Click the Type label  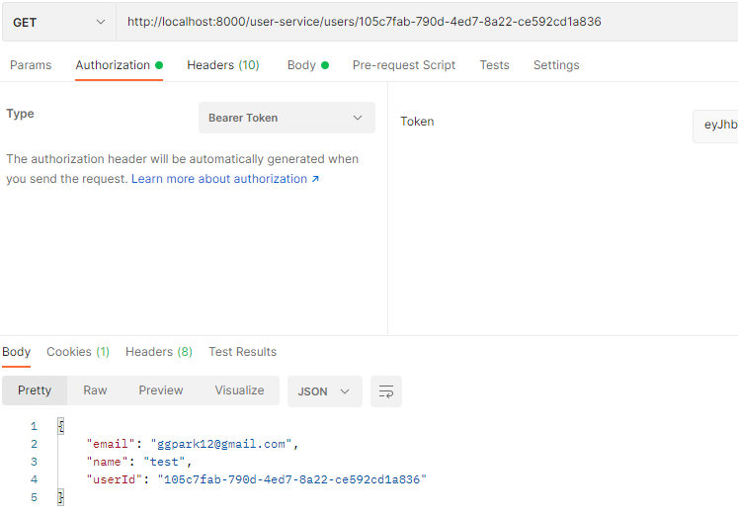(20, 114)
